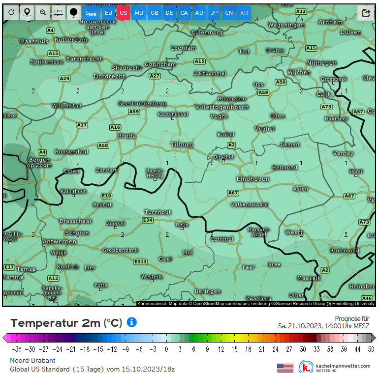Click Valkenswaard label on the map

pyautogui.click(x=249, y=204)
